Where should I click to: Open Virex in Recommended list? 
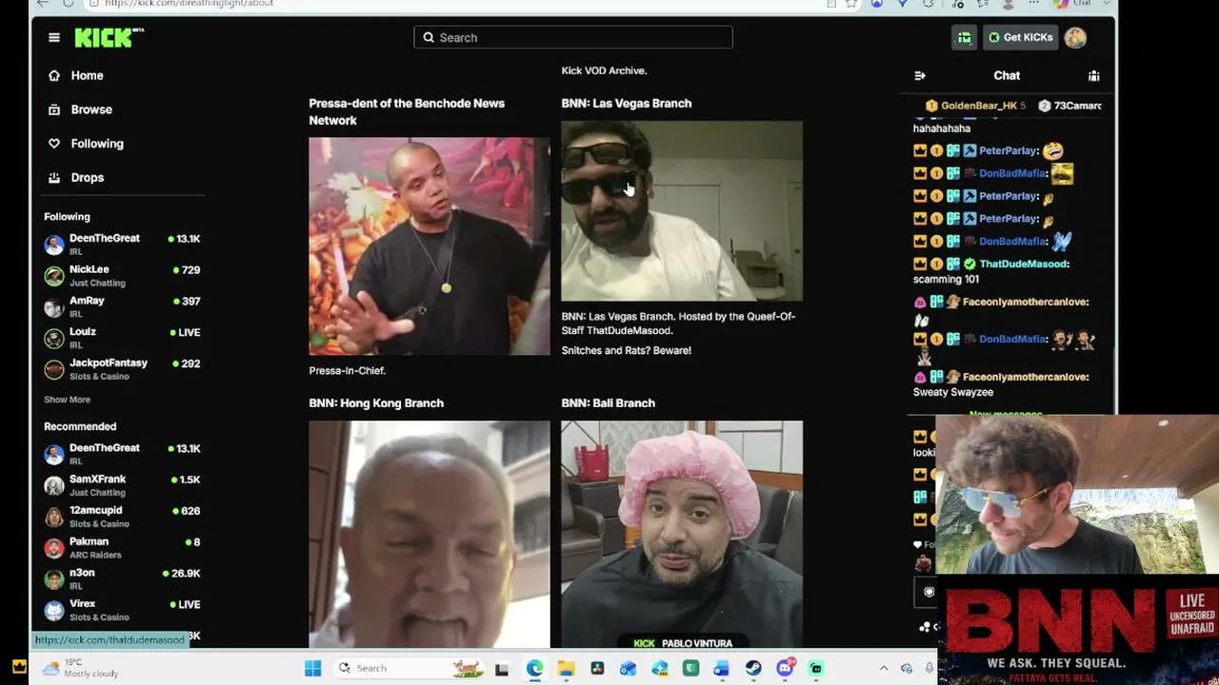[x=122, y=610]
